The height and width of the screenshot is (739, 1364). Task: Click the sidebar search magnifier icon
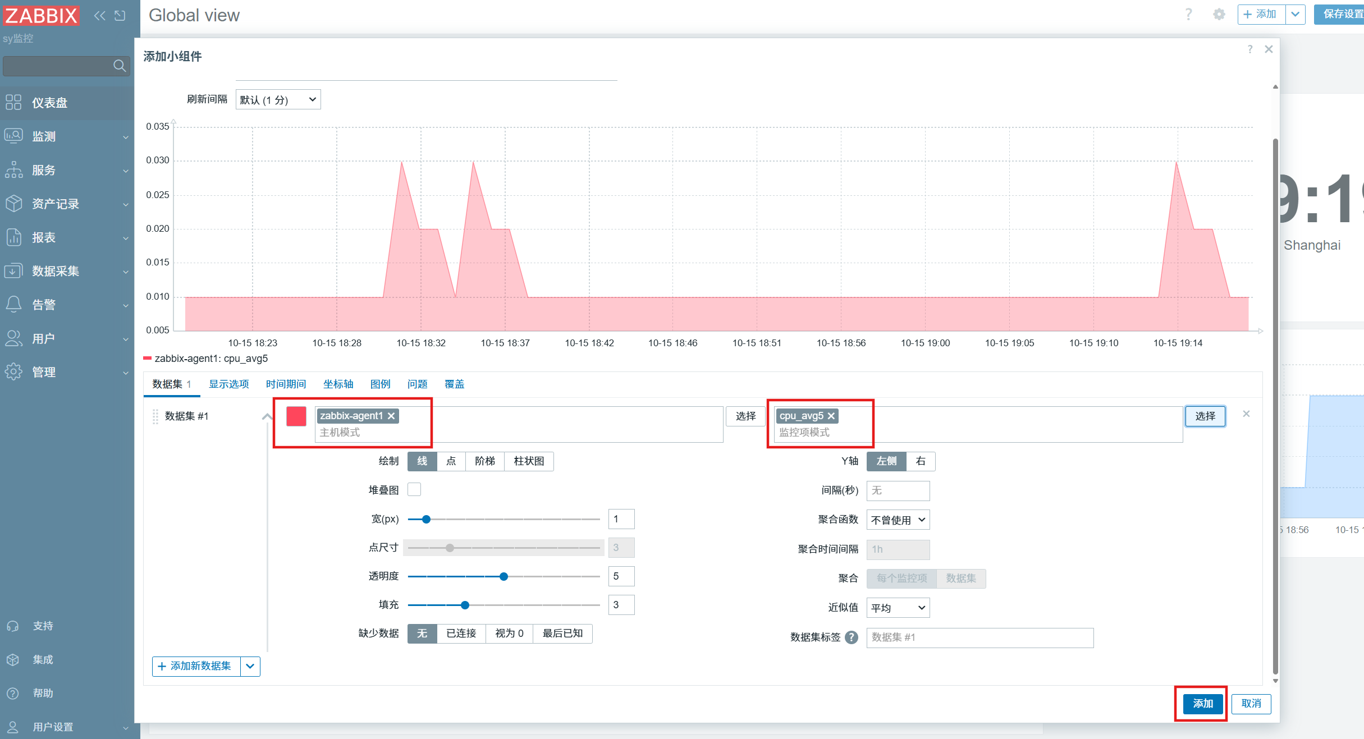[119, 66]
